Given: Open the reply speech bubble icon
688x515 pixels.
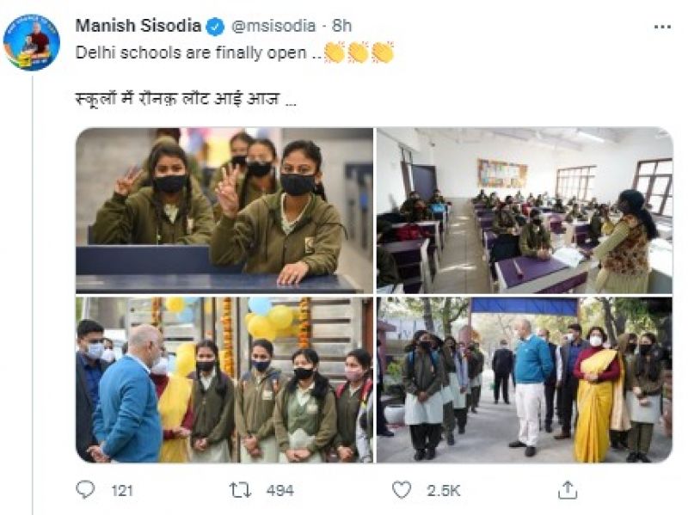Looking at the screenshot, I should 86,489.
